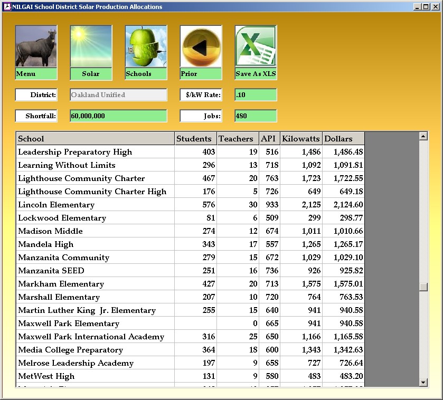Click the vertical scrollbar thumb
The image size is (443, 400).
coord(423,287)
